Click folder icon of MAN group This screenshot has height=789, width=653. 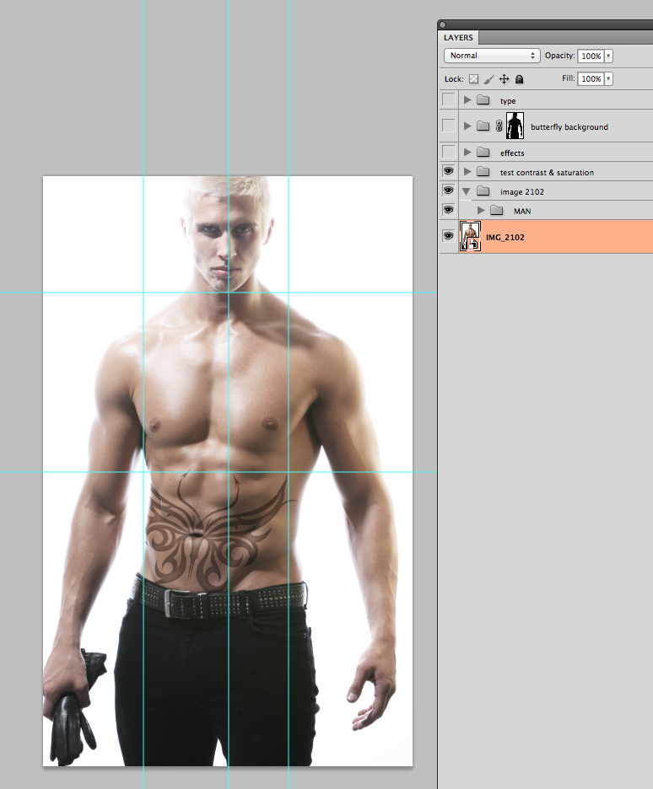497,211
